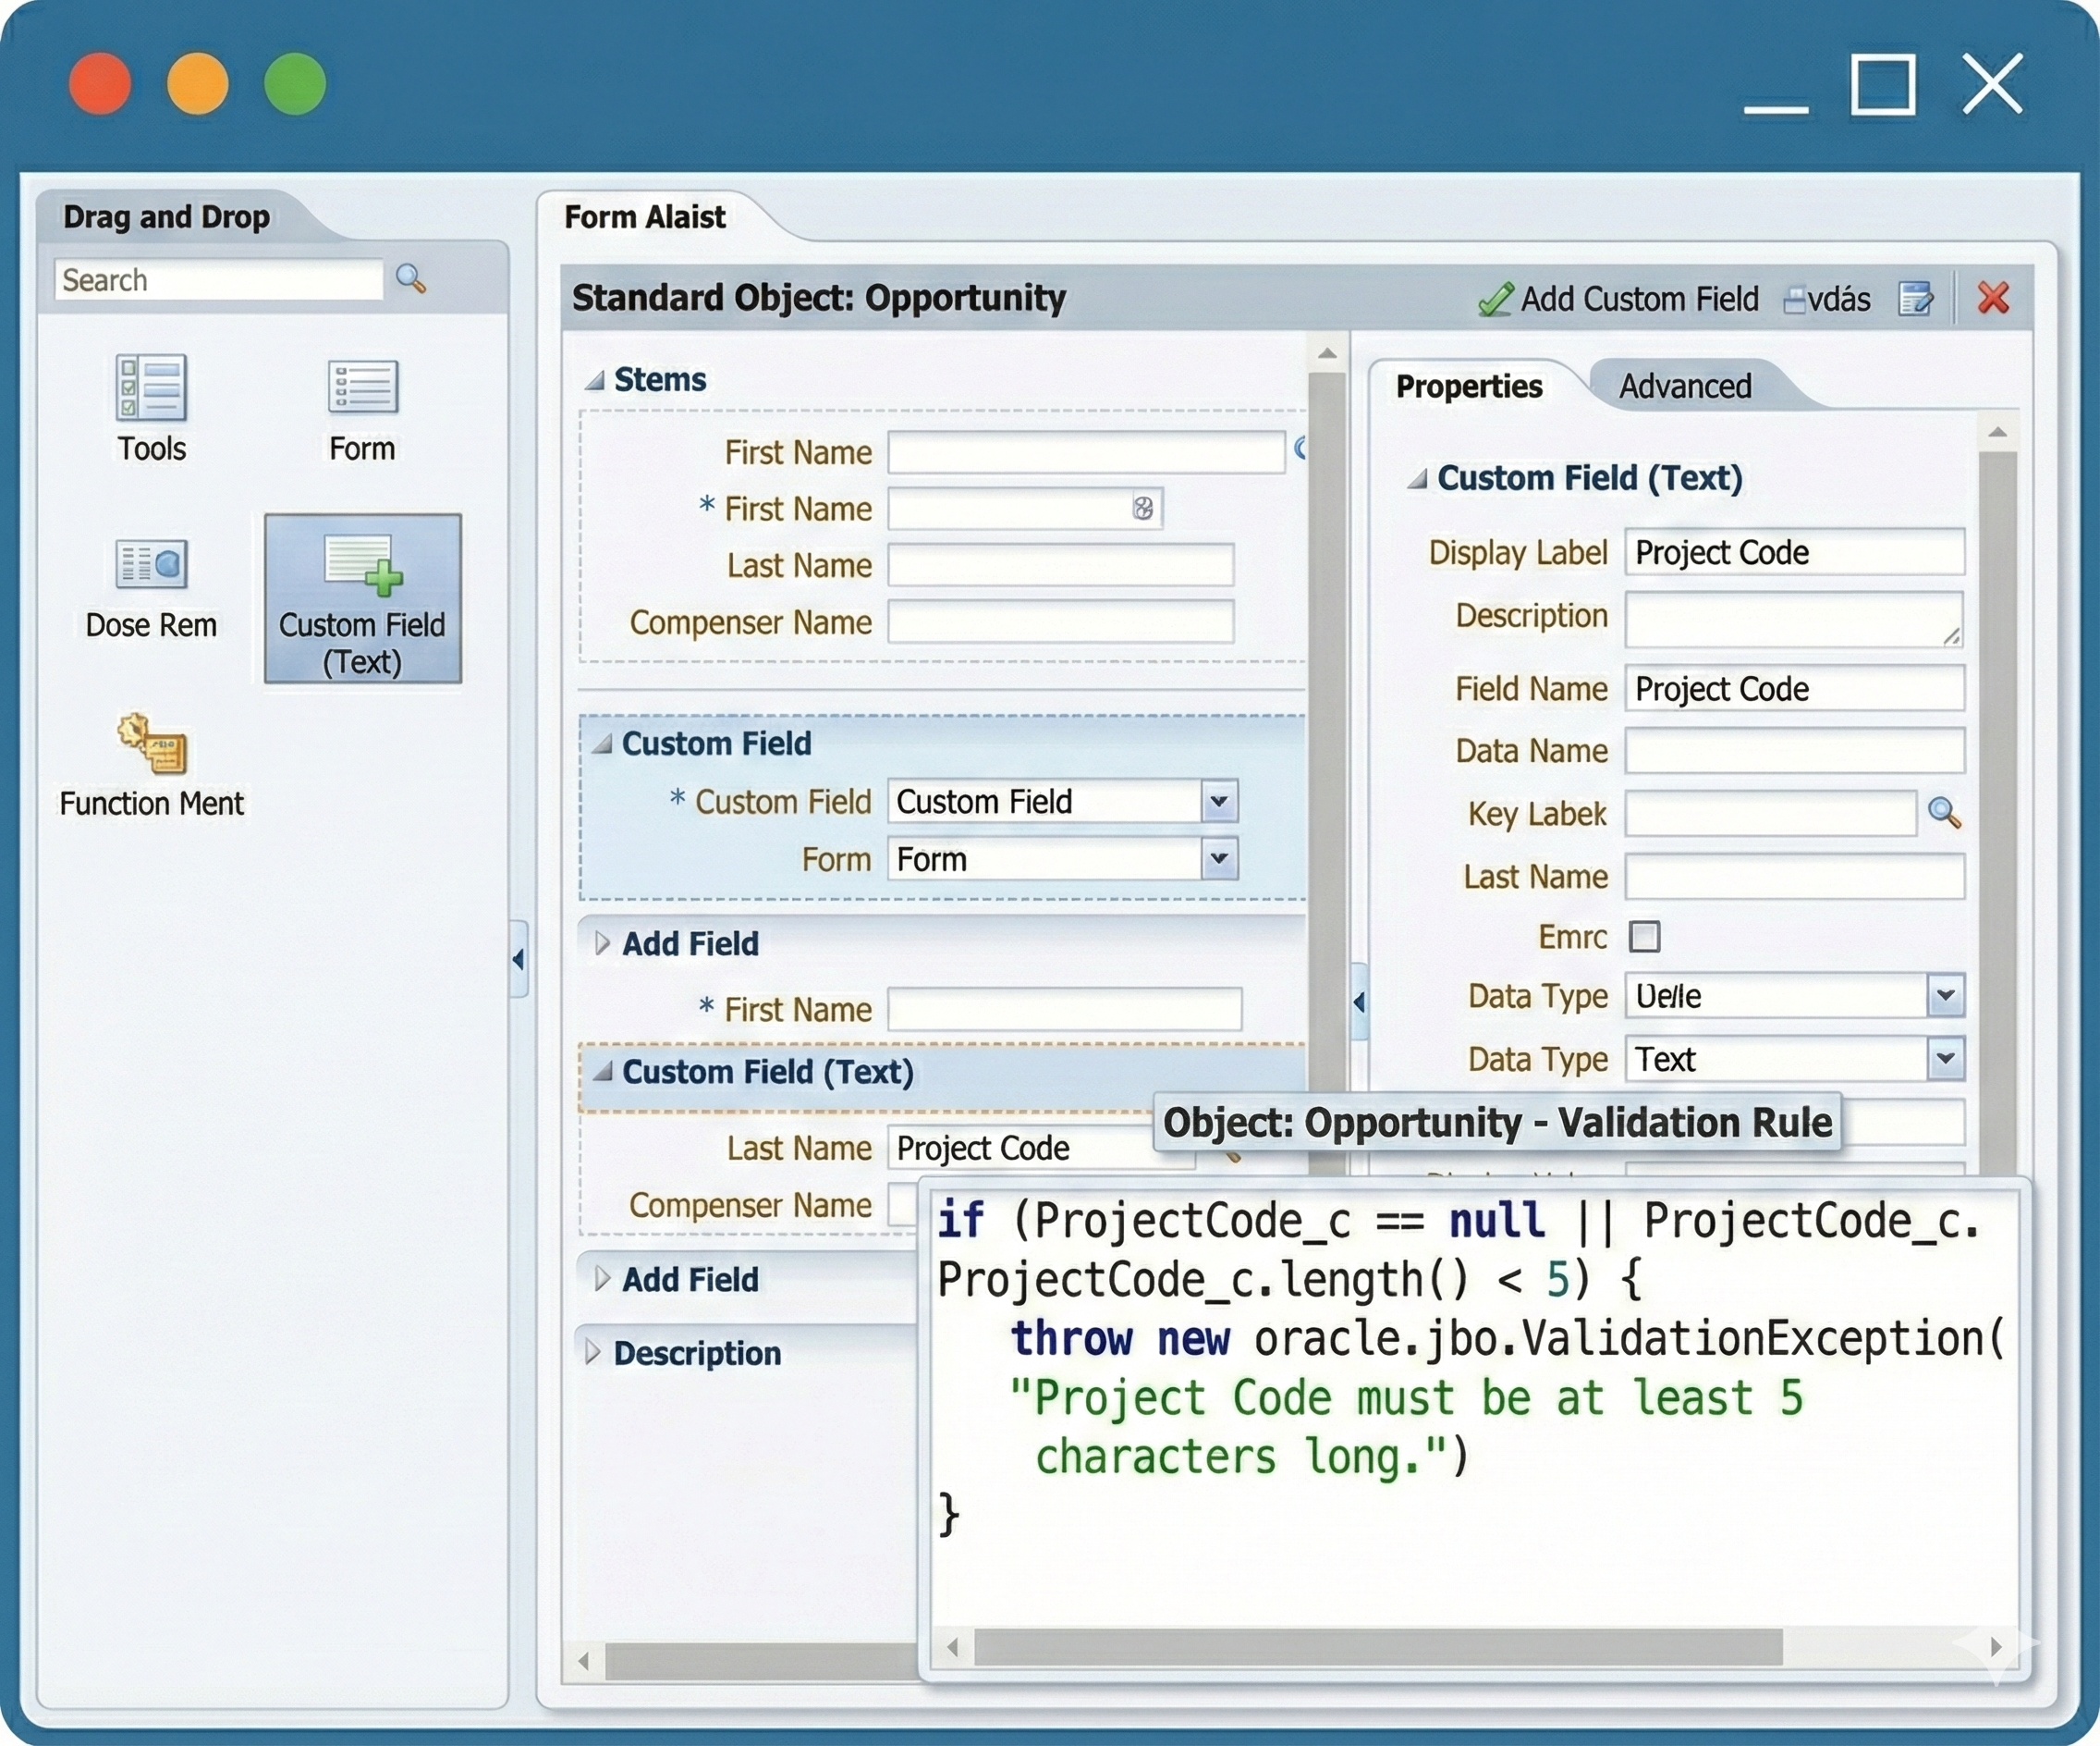Toggle the Emrc checkbox
Screen dimensions: 2100x1746
[1642, 937]
